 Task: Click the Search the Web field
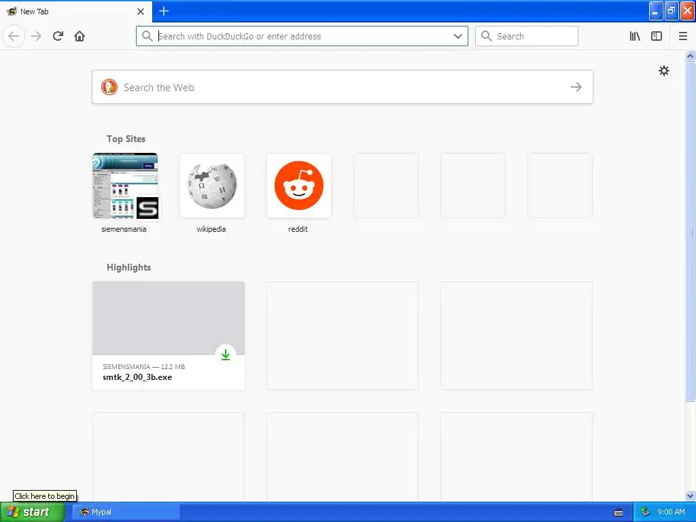click(x=343, y=87)
